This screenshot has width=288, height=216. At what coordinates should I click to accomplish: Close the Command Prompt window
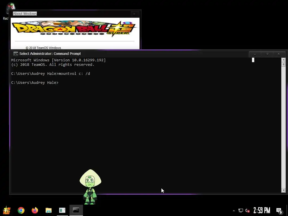[x=279, y=54]
